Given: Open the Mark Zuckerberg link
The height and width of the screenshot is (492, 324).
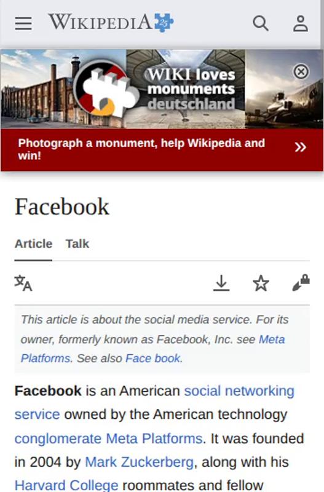Looking at the screenshot, I should click(x=139, y=462).
